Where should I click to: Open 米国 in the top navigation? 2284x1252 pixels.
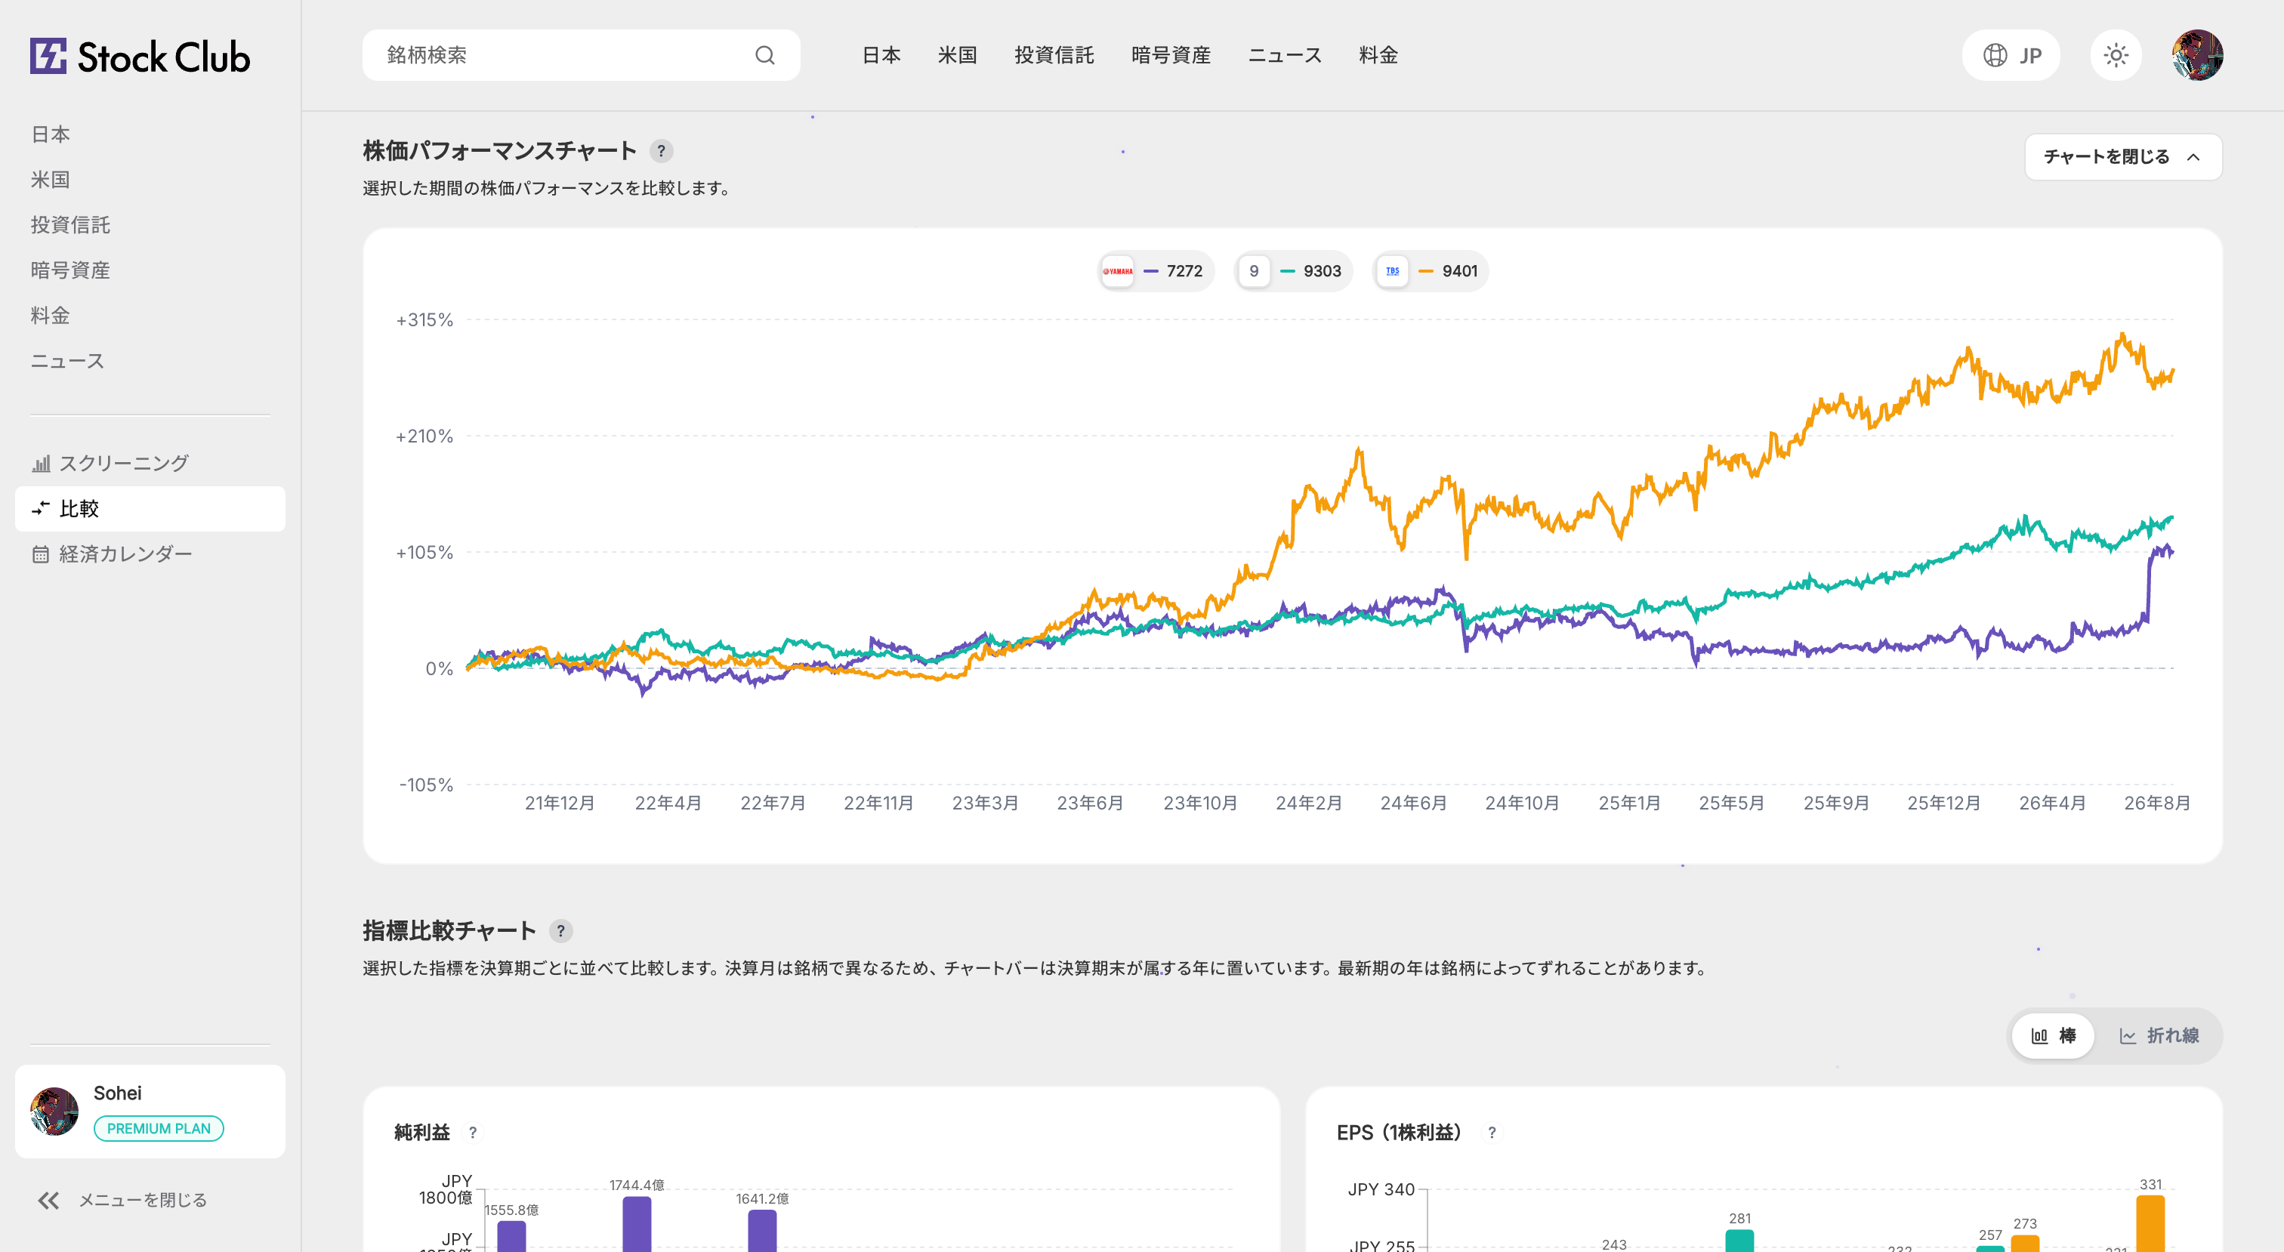(957, 55)
